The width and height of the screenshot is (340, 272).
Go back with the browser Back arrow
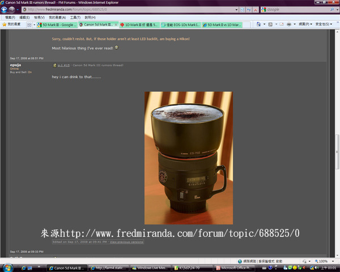(4, 10)
